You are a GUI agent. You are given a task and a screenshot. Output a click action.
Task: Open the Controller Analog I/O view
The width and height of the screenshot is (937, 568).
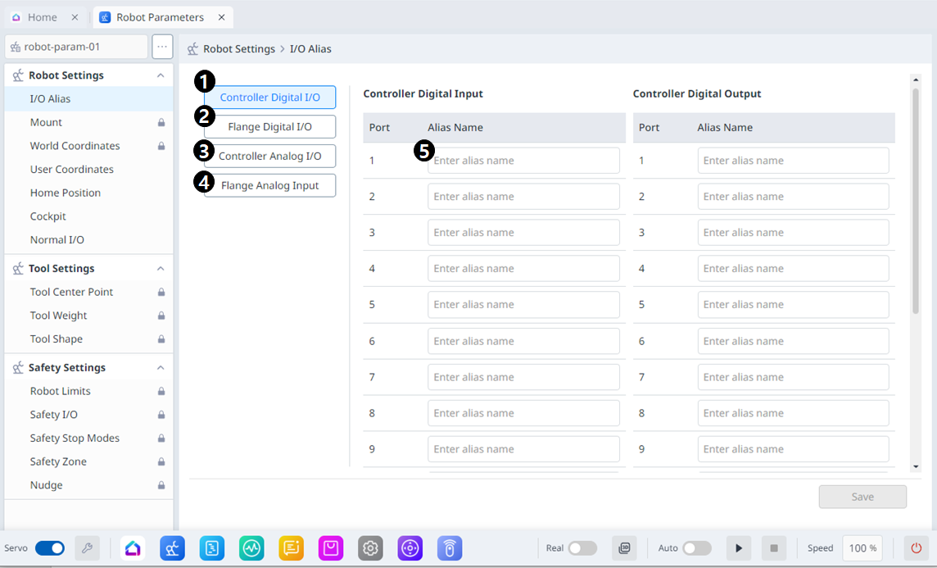(269, 156)
